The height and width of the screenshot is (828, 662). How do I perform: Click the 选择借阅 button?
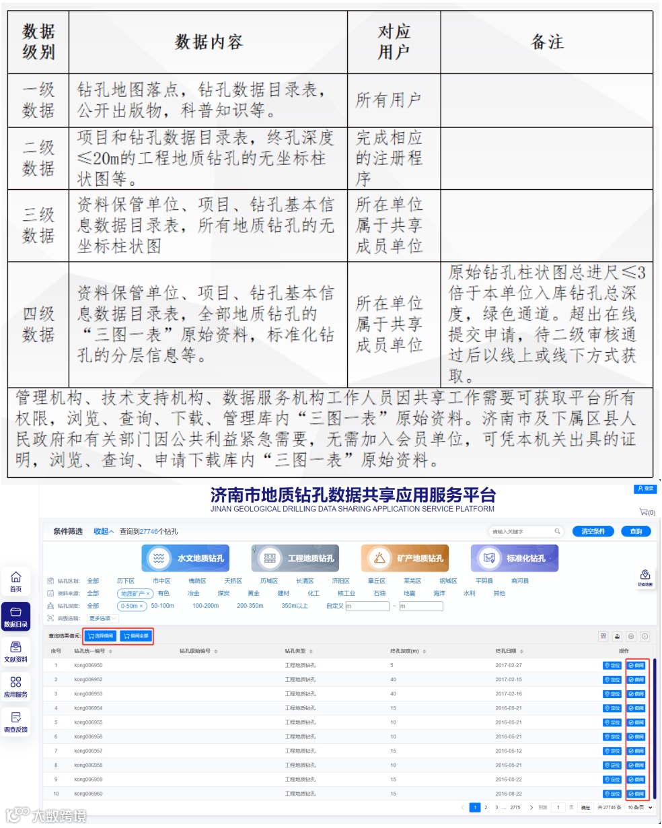coord(101,635)
